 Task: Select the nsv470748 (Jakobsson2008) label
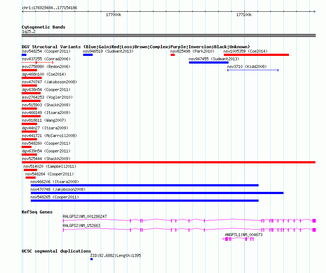[x=58, y=189]
